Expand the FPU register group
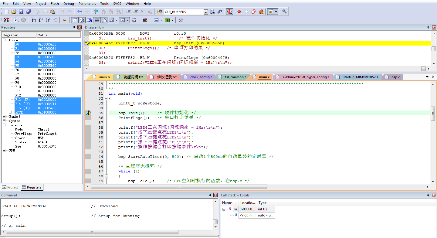The image size is (437, 238). point(4,151)
